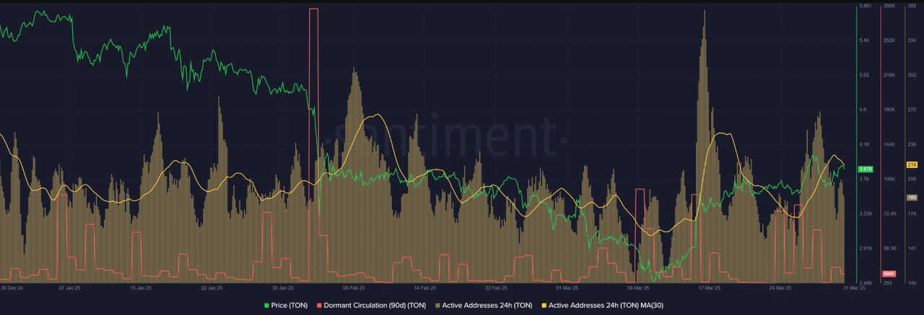Click the 09 Mar 25 date label
This screenshot has height=315, width=924.
point(638,288)
